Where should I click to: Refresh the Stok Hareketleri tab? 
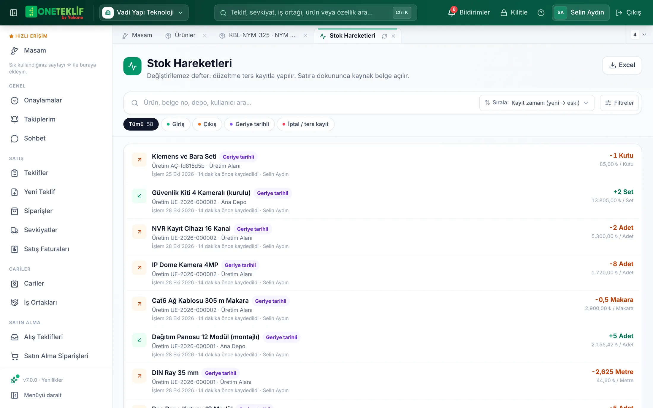(x=384, y=36)
